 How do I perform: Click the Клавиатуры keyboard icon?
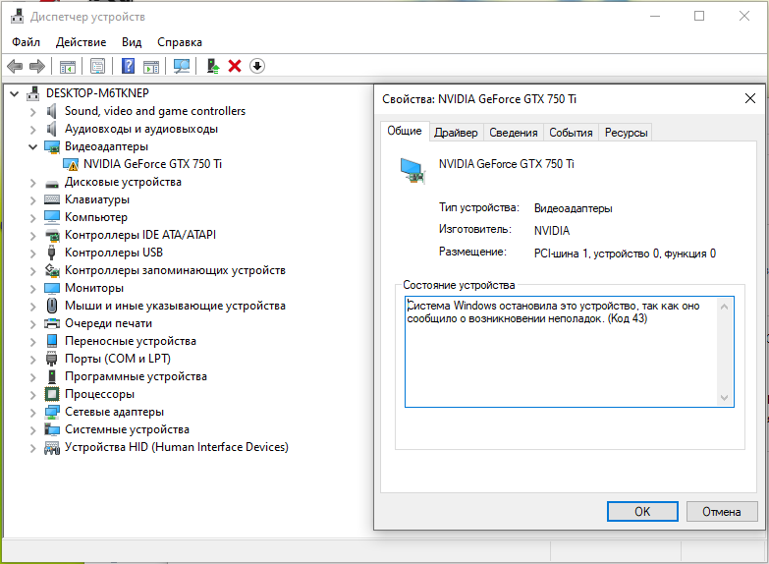[51, 199]
